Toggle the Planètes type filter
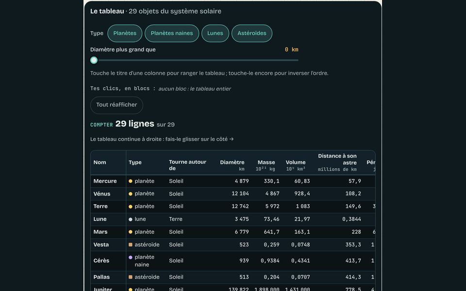The height and width of the screenshot is (291, 466). pyautogui.click(x=125, y=33)
